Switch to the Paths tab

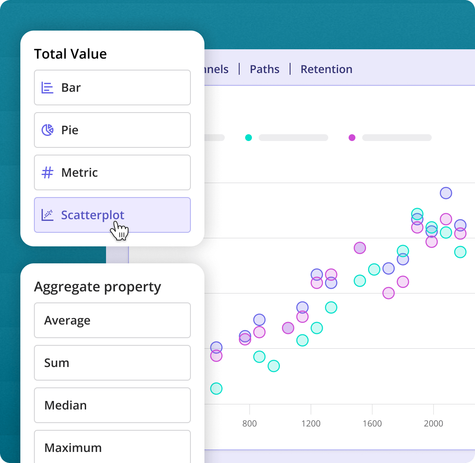[265, 69]
